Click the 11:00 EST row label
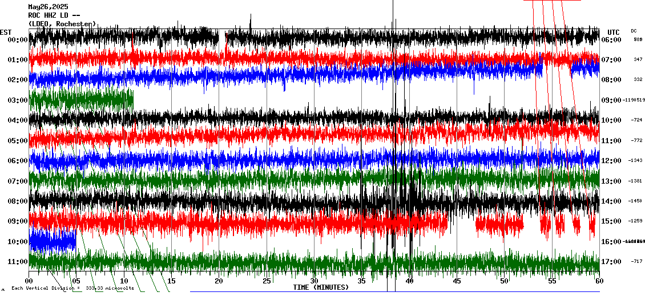The height and width of the screenshot is (296, 645). pos(16,262)
